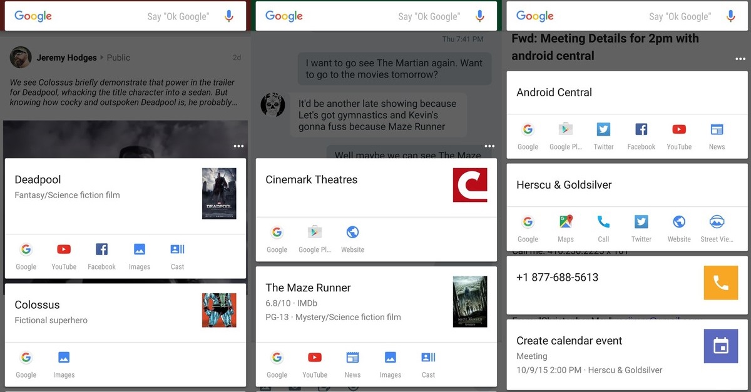The width and height of the screenshot is (751, 392).
Task: Tap the Cinemark Theatres logo thumbnail
Action: (x=470, y=185)
